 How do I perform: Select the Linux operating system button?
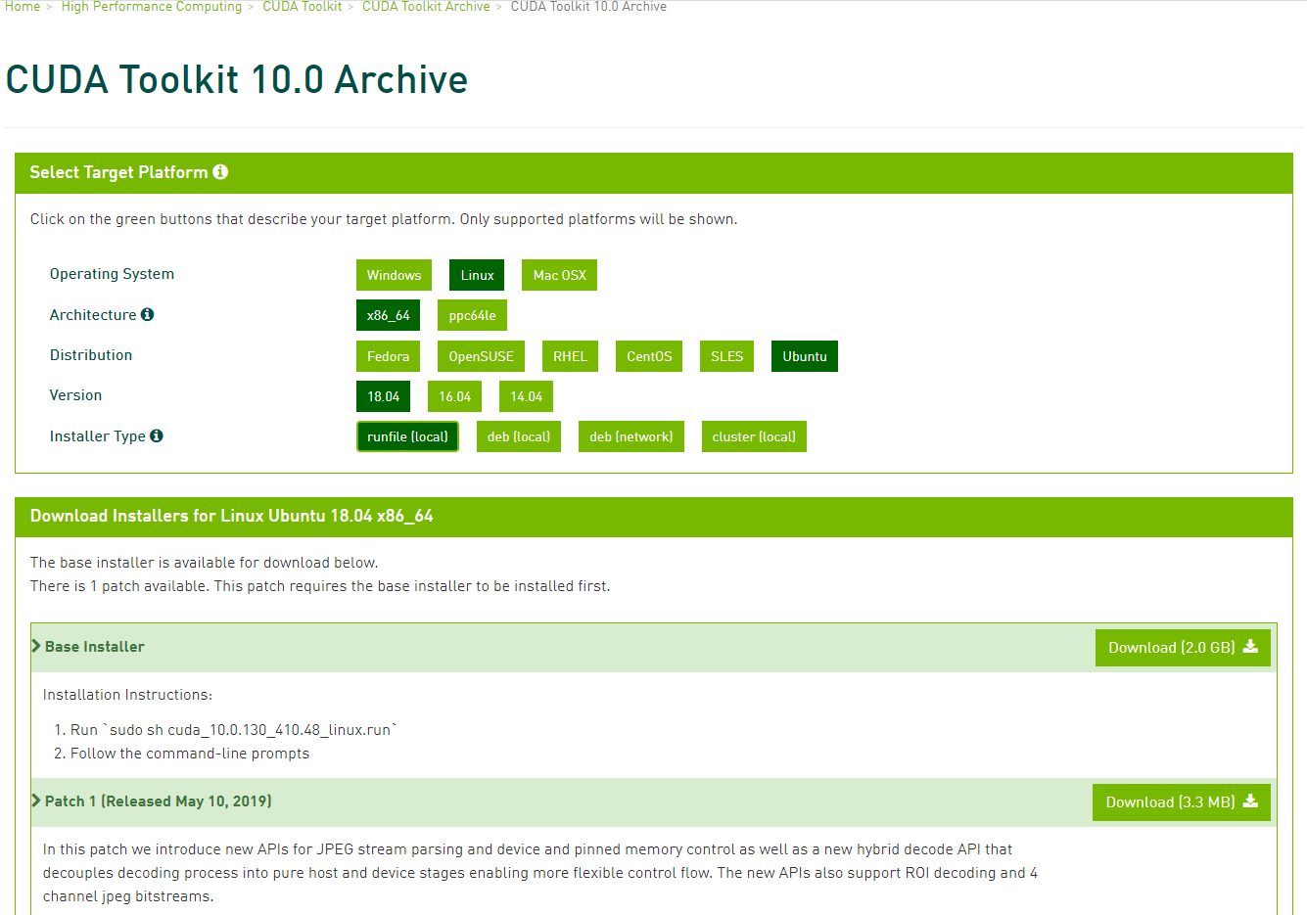coord(477,275)
